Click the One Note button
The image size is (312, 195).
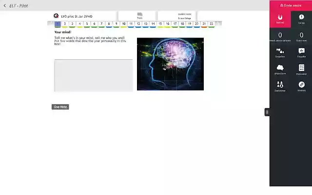point(60,107)
